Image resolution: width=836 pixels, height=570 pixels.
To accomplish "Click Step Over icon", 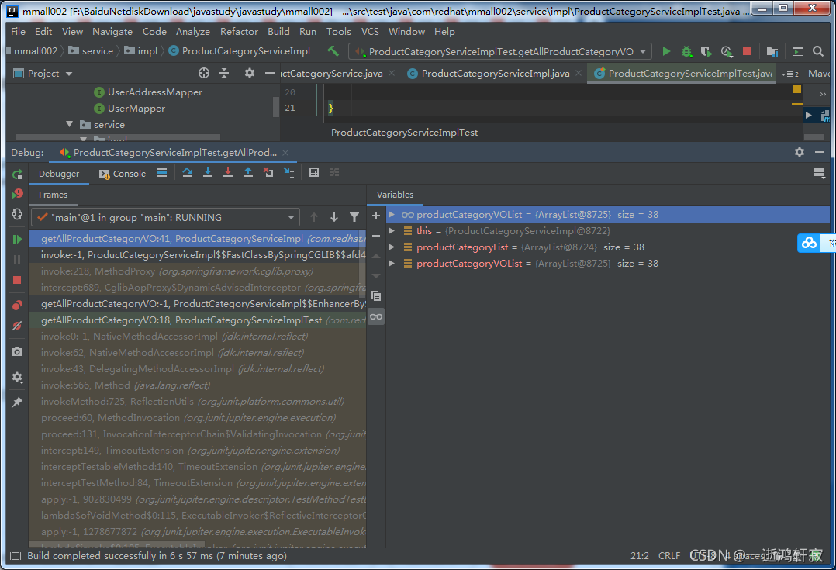I will 188,172.
